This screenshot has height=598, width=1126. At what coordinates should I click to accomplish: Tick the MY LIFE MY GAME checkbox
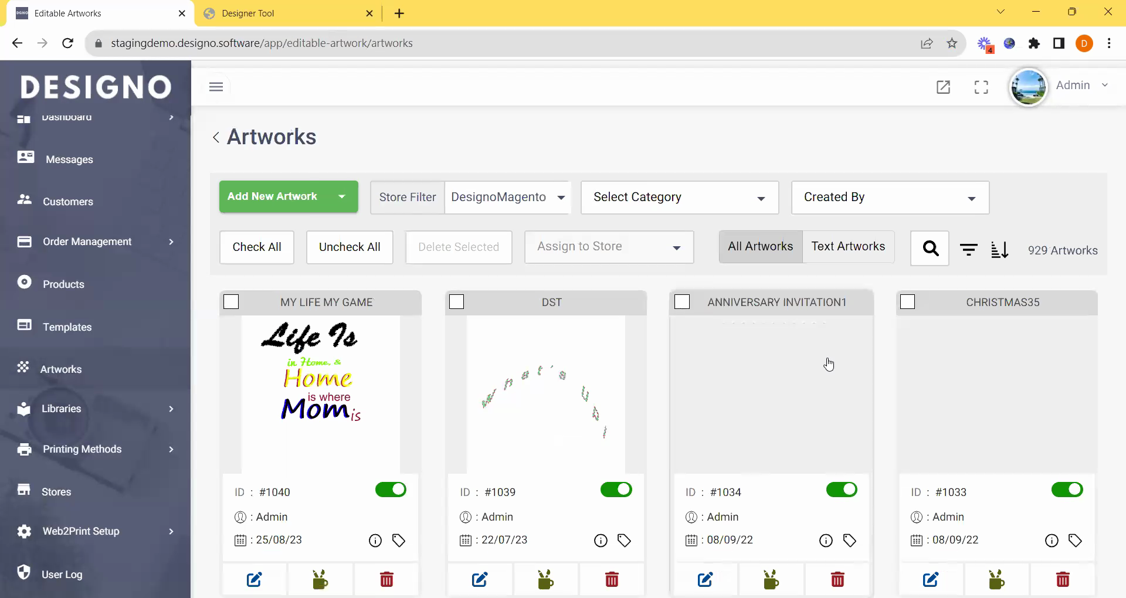point(232,302)
